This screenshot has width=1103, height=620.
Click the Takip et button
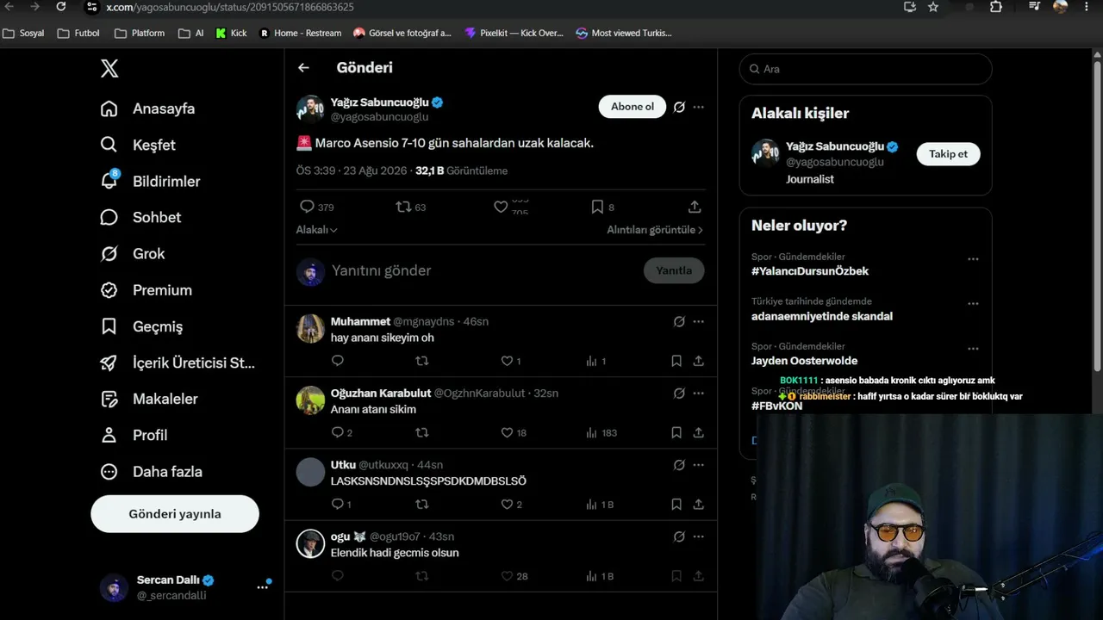(948, 154)
